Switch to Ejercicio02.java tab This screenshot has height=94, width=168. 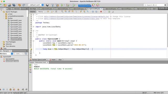point(63,9)
